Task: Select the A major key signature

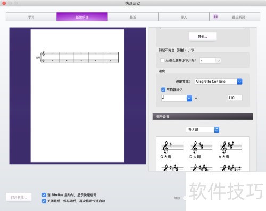Action: (230, 150)
